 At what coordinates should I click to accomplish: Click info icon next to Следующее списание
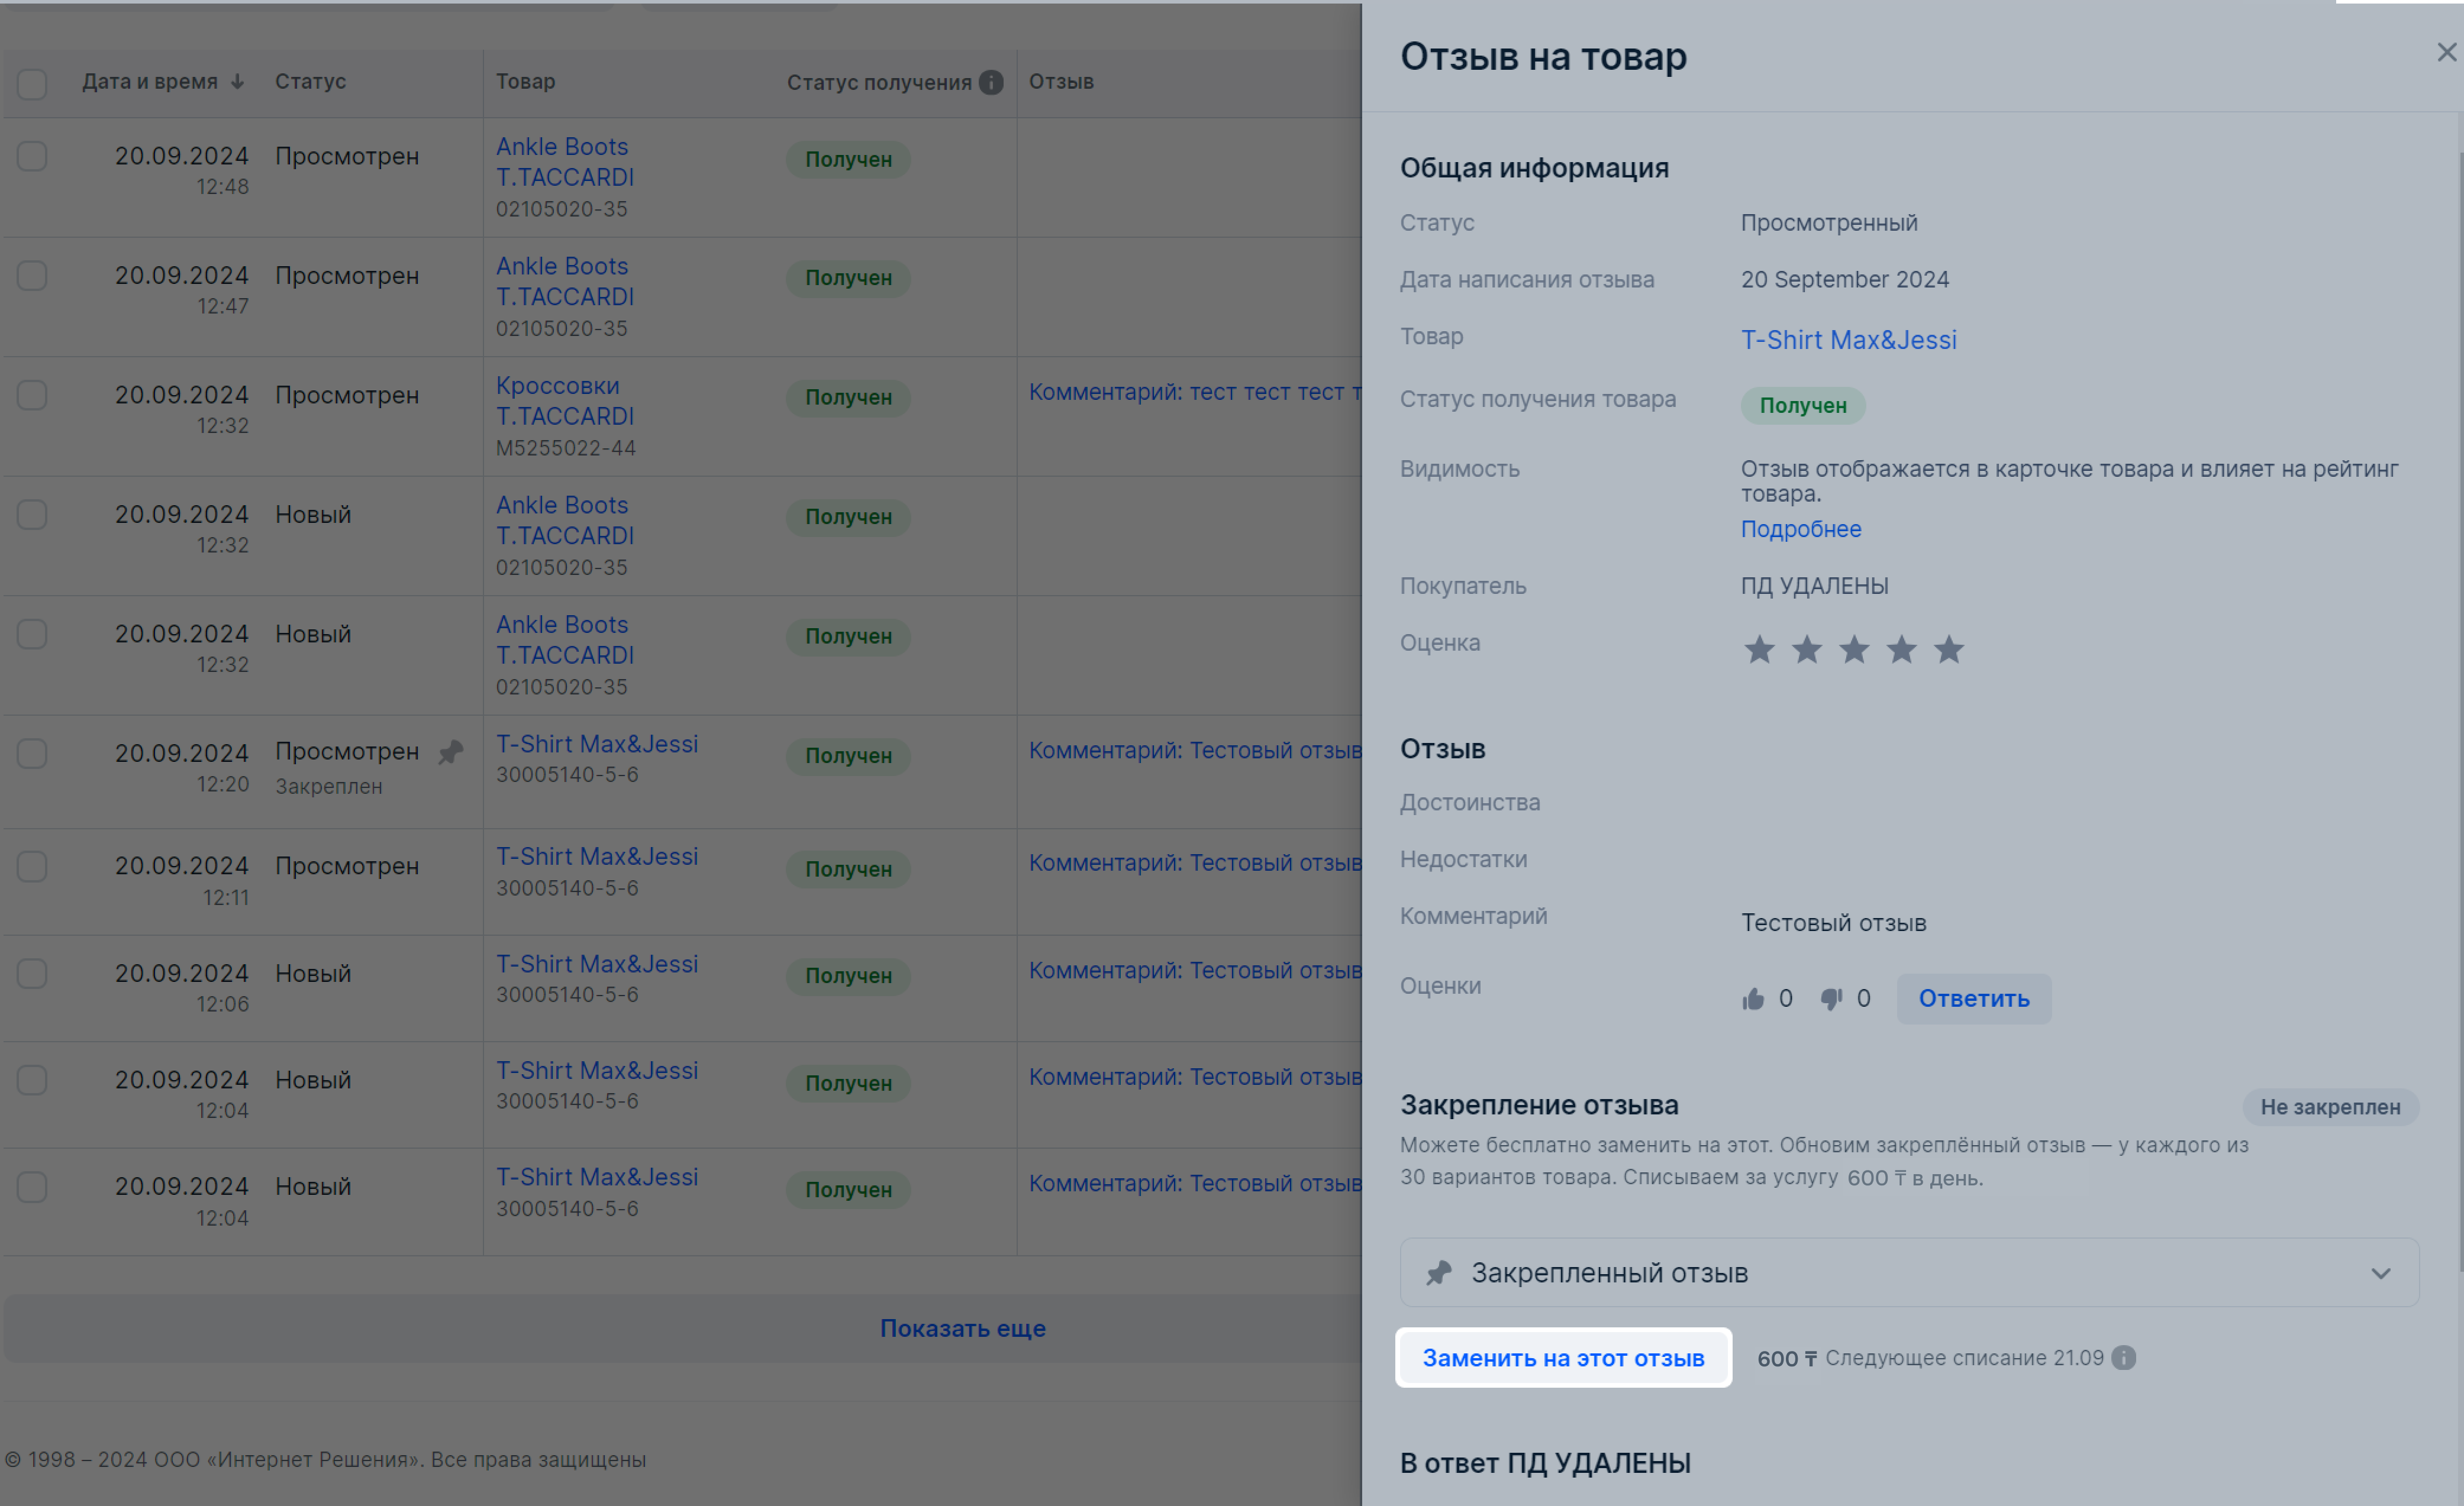[2123, 1357]
